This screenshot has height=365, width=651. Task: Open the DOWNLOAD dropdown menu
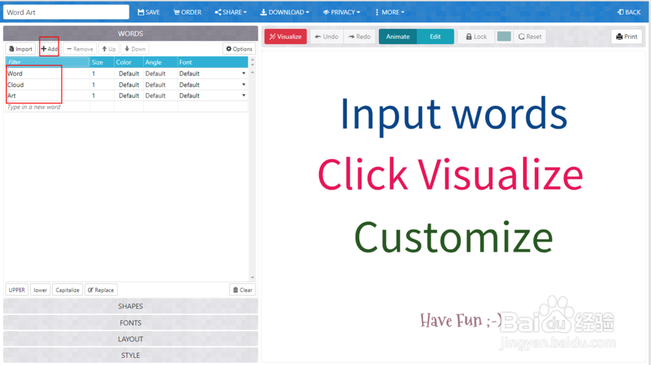click(285, 12)
